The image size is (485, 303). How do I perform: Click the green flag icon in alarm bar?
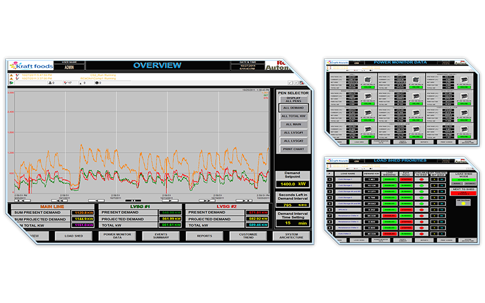click(11, 83)
